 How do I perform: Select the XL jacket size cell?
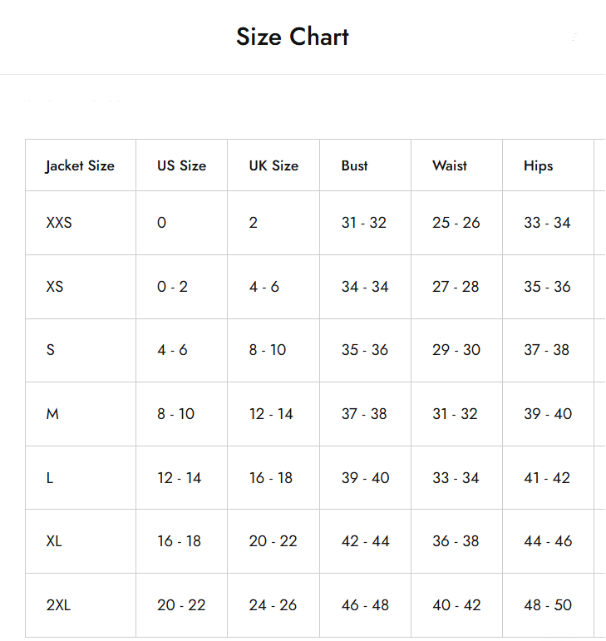[x=54, y=541]
